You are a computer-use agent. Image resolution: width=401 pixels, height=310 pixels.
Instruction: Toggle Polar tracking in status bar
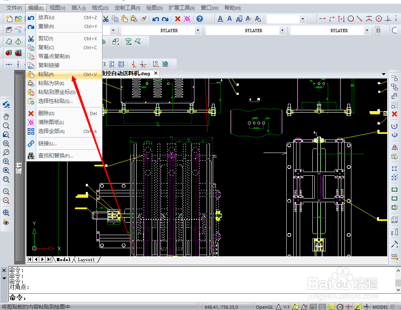[340, 307]
